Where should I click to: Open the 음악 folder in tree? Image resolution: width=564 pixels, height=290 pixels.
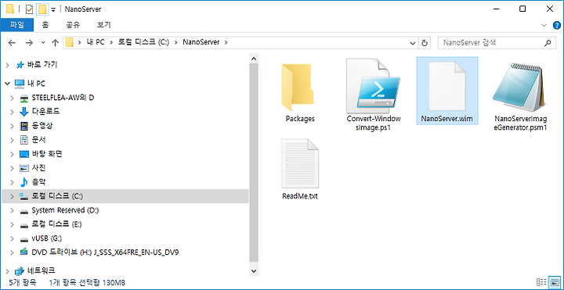(38, 182)
